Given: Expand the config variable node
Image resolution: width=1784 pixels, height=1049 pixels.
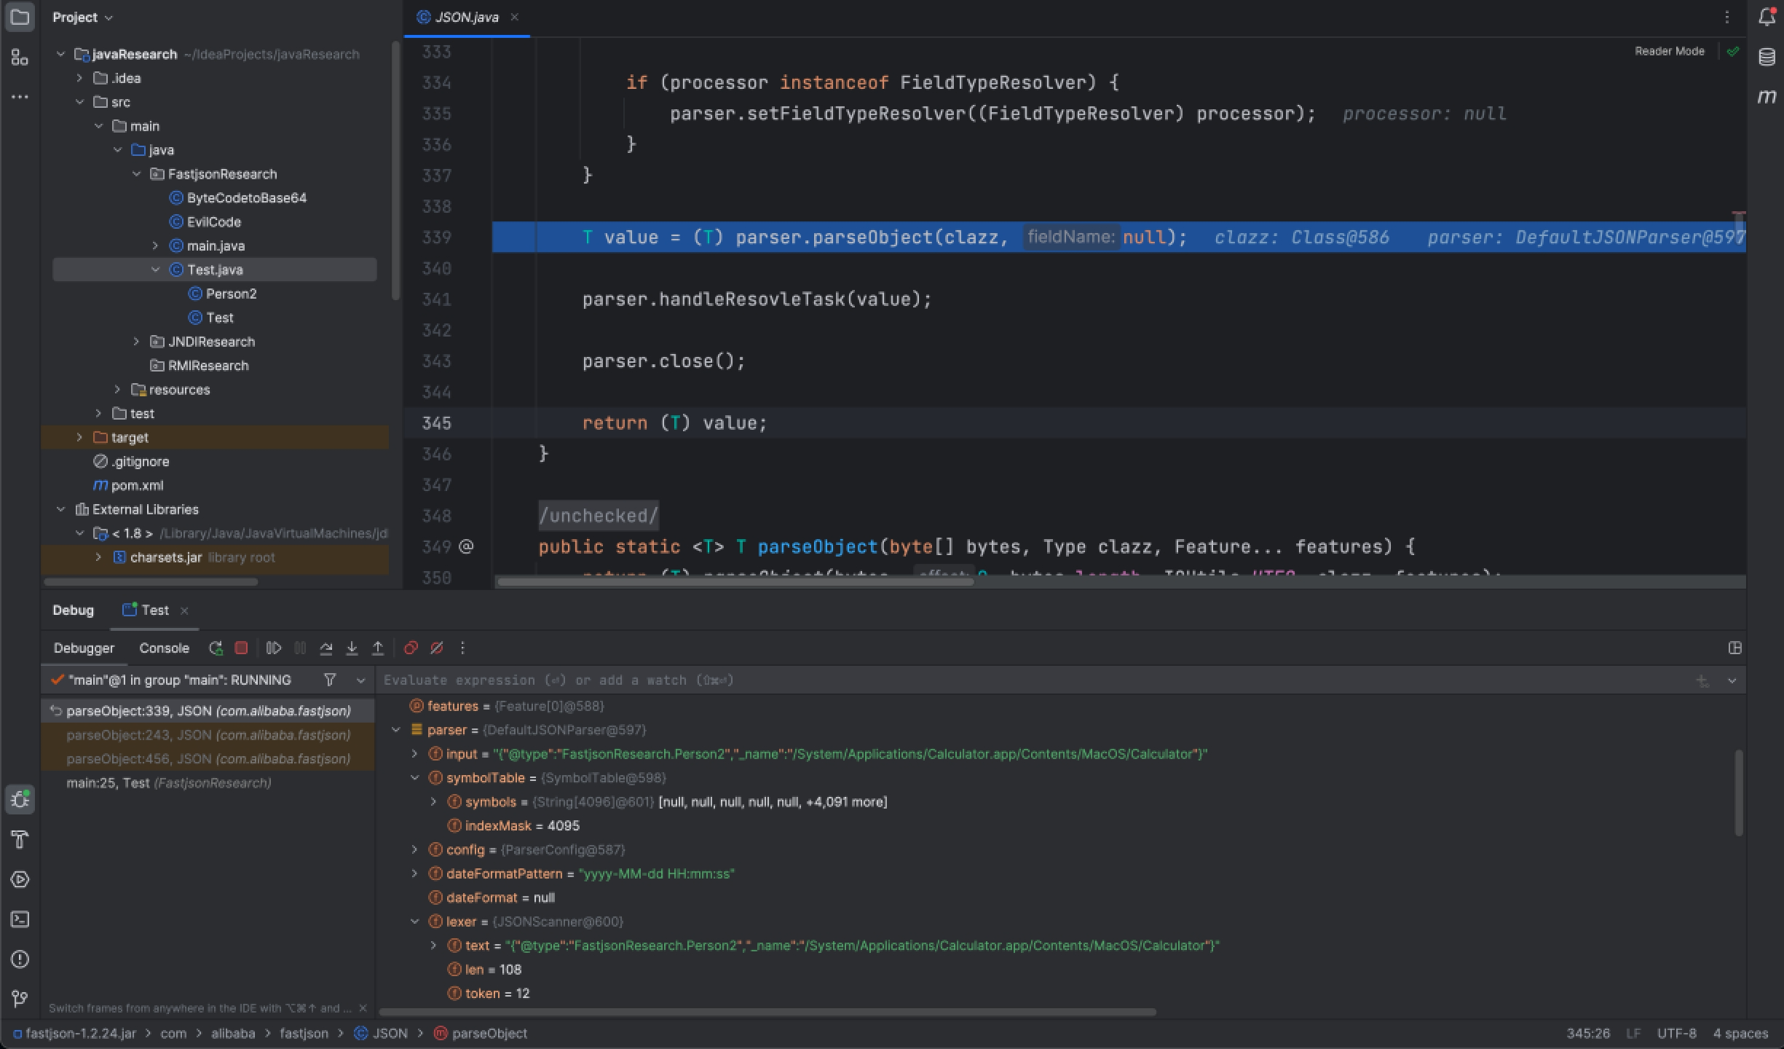Looking at the screenshot, I should [414, 850].
